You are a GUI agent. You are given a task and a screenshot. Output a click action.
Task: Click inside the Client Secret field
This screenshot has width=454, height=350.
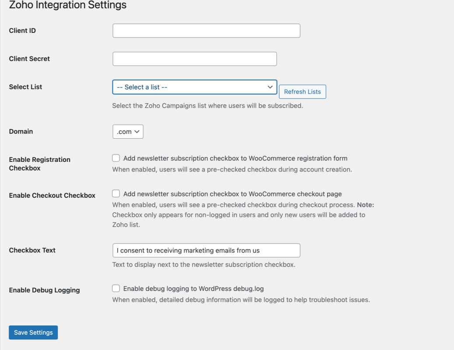[x=195, y=58]
